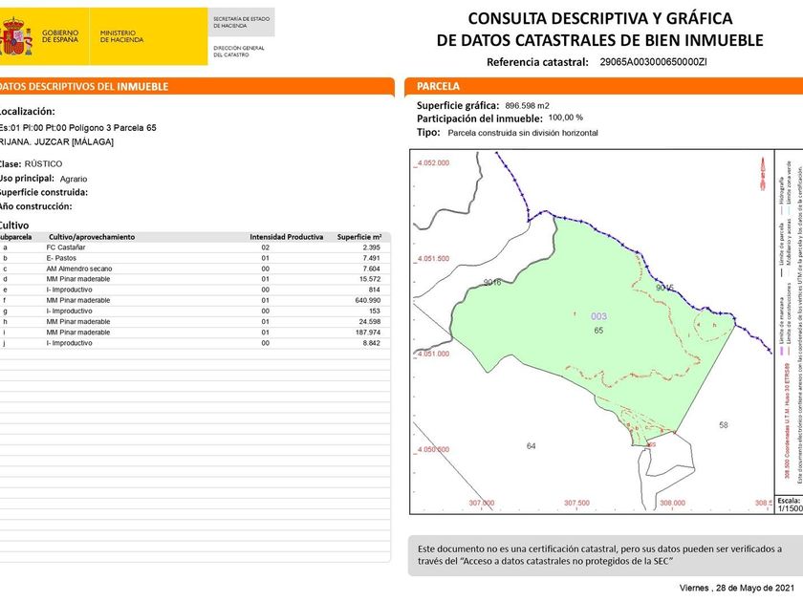Click 'MINISTERIO DE HACIENDA' text
Screen dimensions: 803x602
122,36
